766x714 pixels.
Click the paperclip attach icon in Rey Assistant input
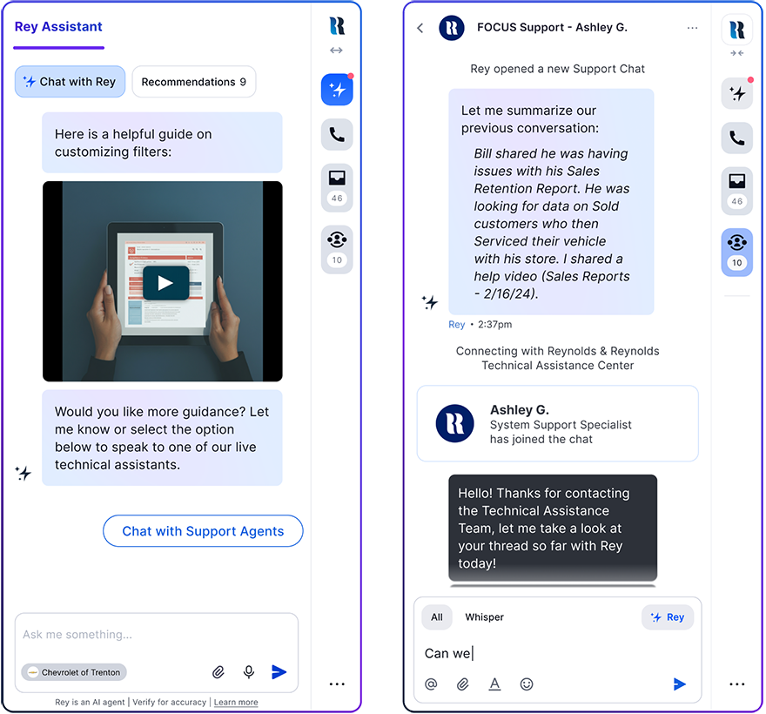pos(218,672)
